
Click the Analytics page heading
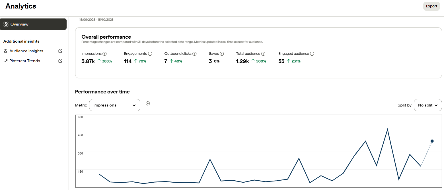tap(21, 6)
